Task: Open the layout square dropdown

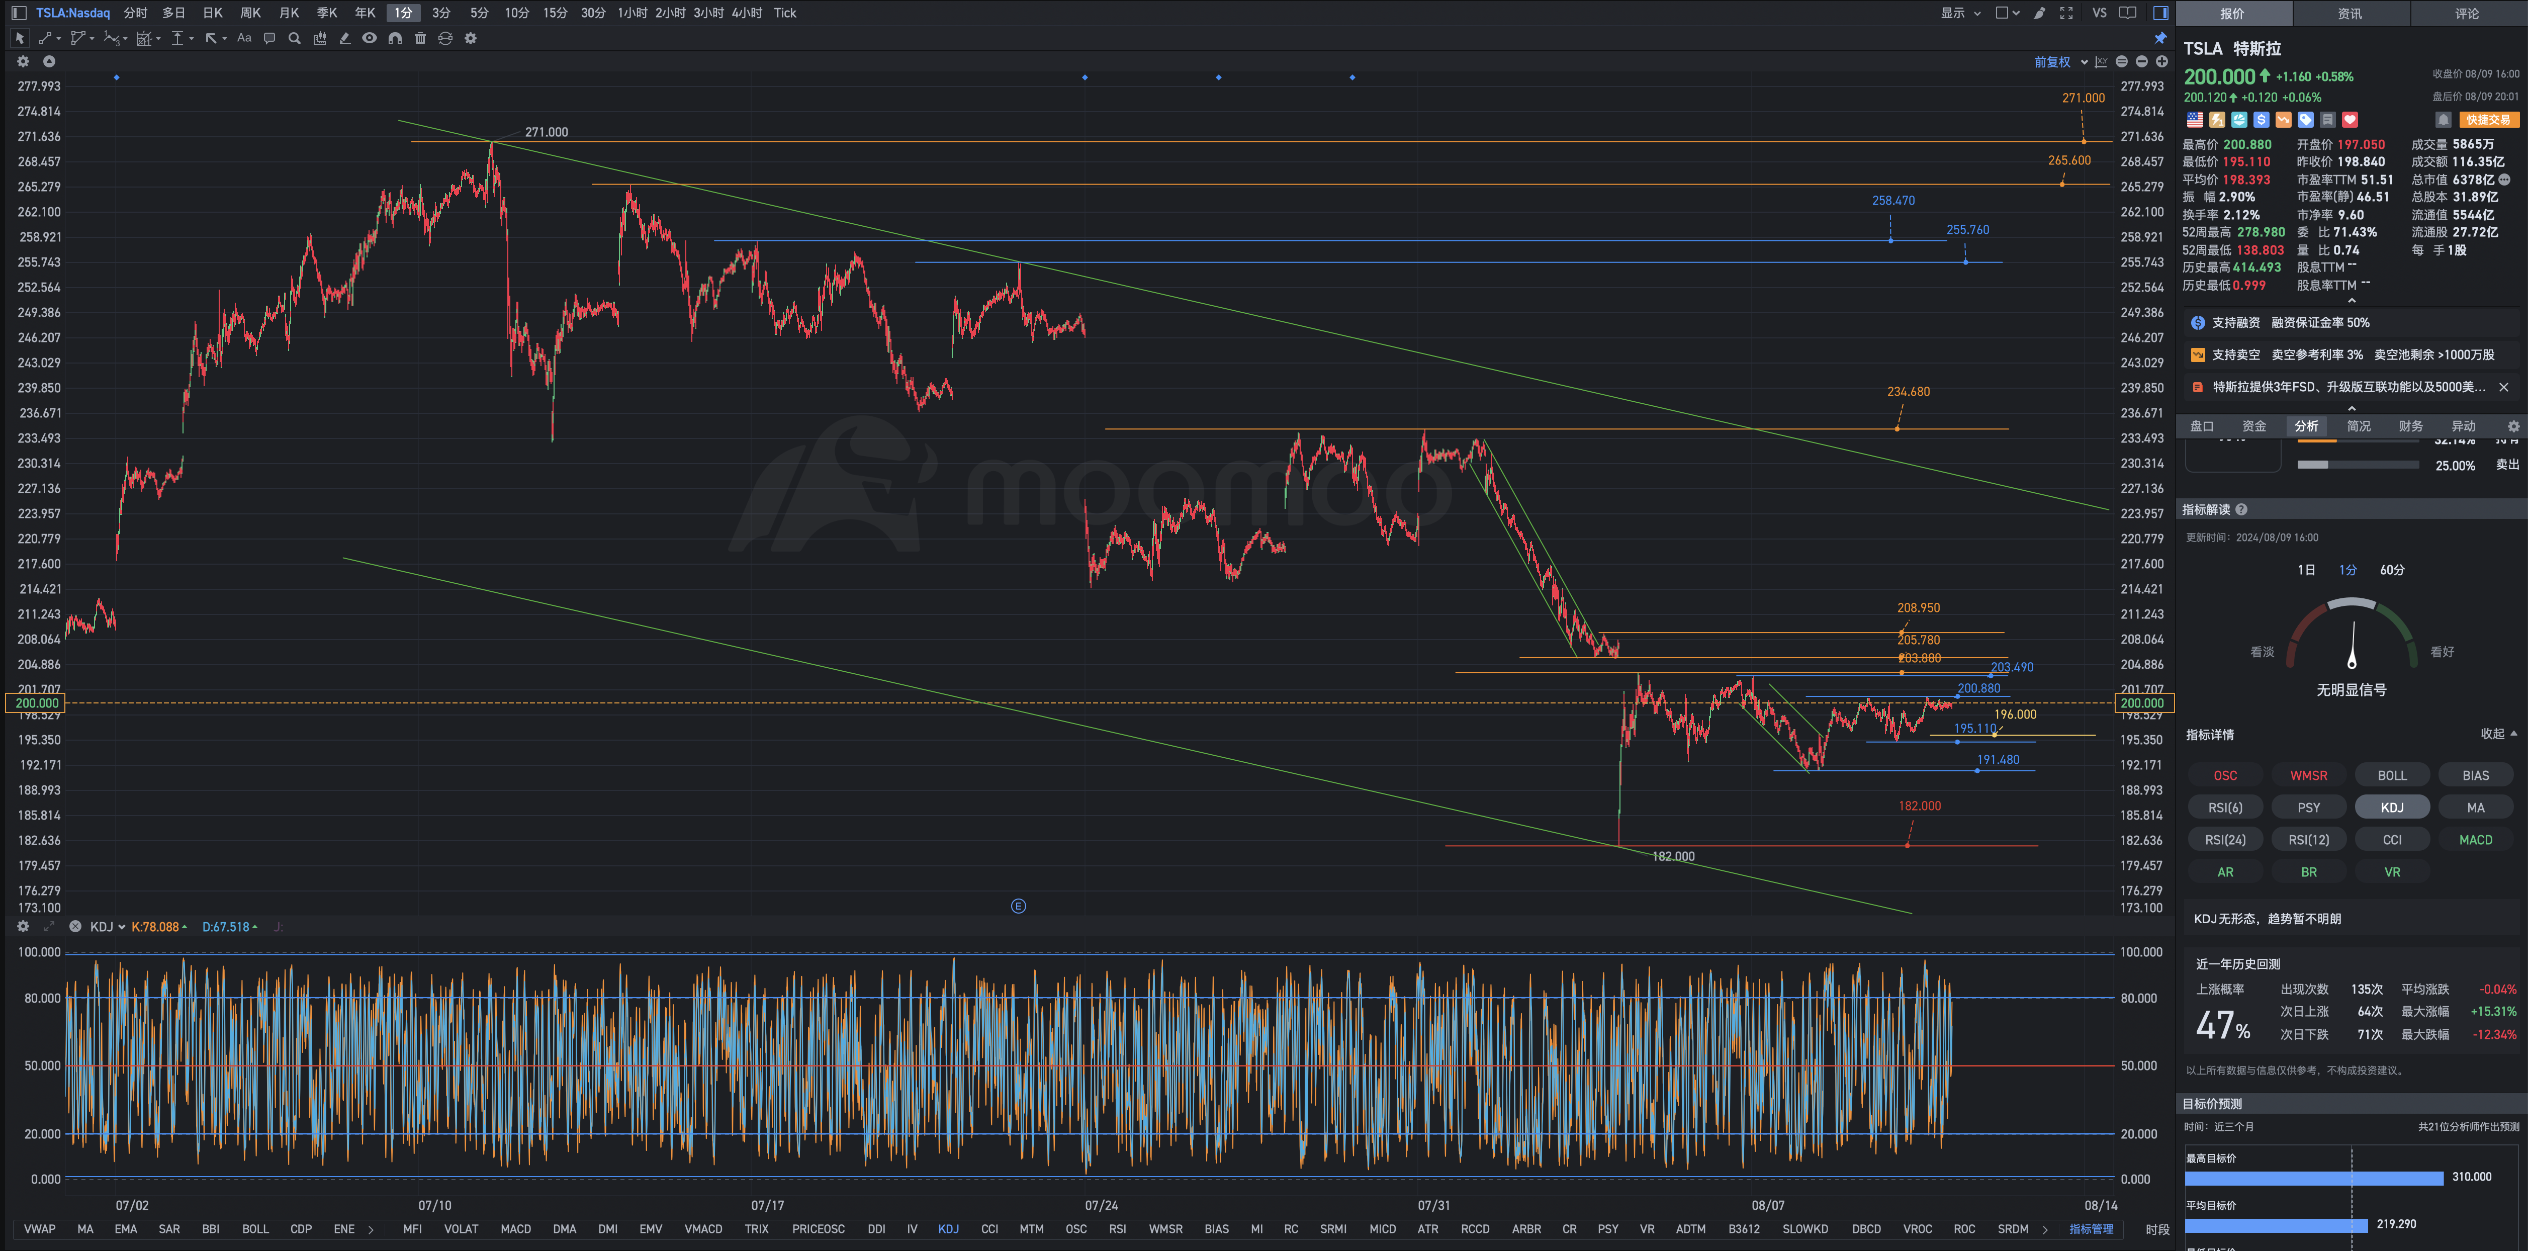Action: (2007, 13)
